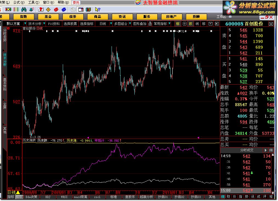Open the 工作区 workspace dropdown

point(230,17)
